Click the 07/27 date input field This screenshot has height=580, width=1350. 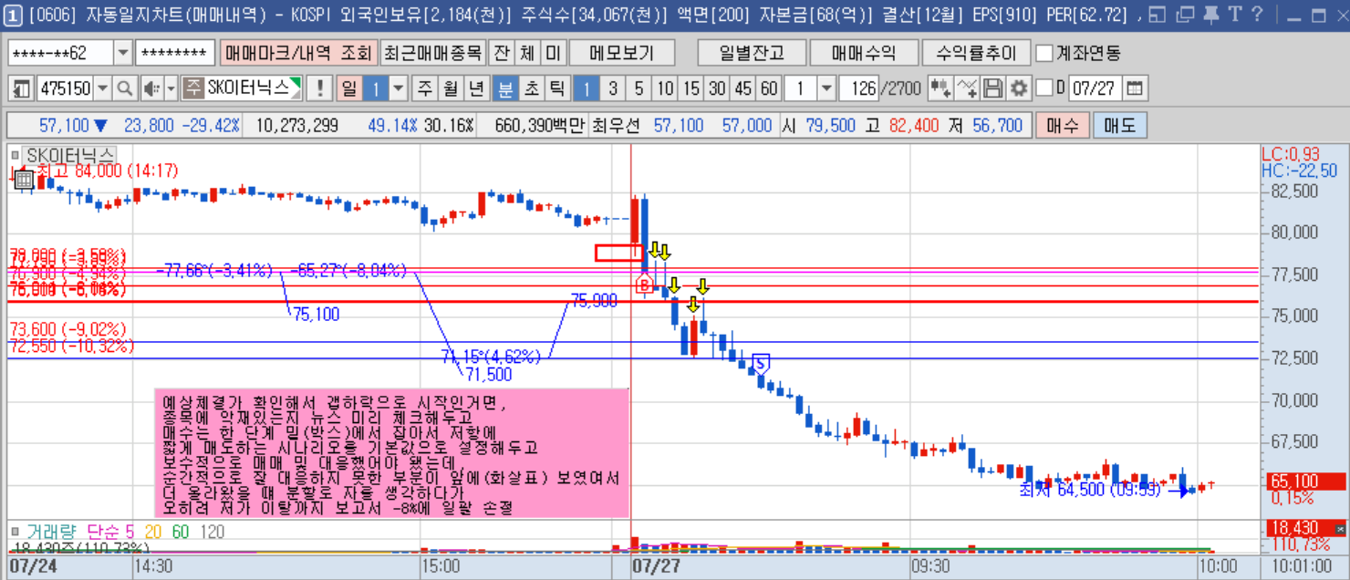(x=1096, y=88)
